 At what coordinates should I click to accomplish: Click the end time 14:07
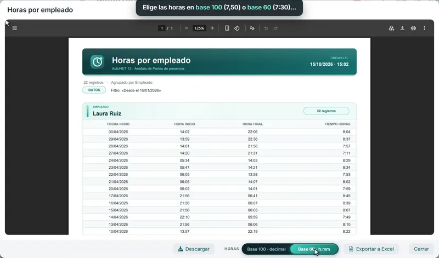(252, 182)
